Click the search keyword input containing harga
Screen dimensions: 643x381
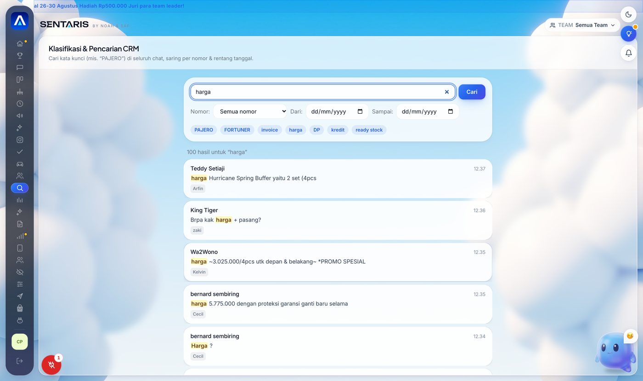coord(323,92)
